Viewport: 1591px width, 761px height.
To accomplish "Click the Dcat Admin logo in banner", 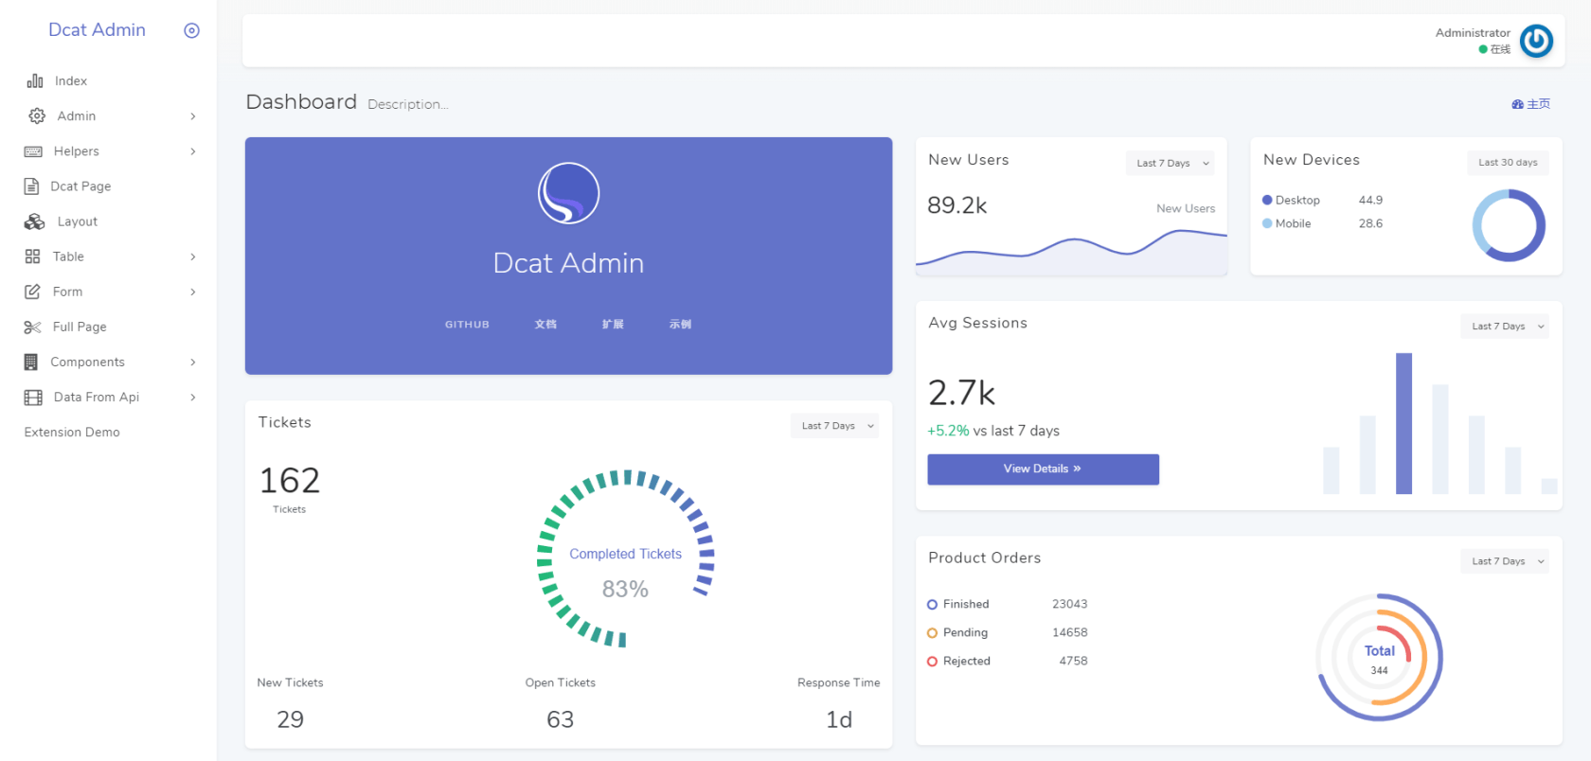I will click(x=568, y=193).
